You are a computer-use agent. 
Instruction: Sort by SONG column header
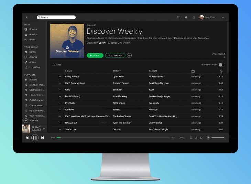(x=68, y=71)
